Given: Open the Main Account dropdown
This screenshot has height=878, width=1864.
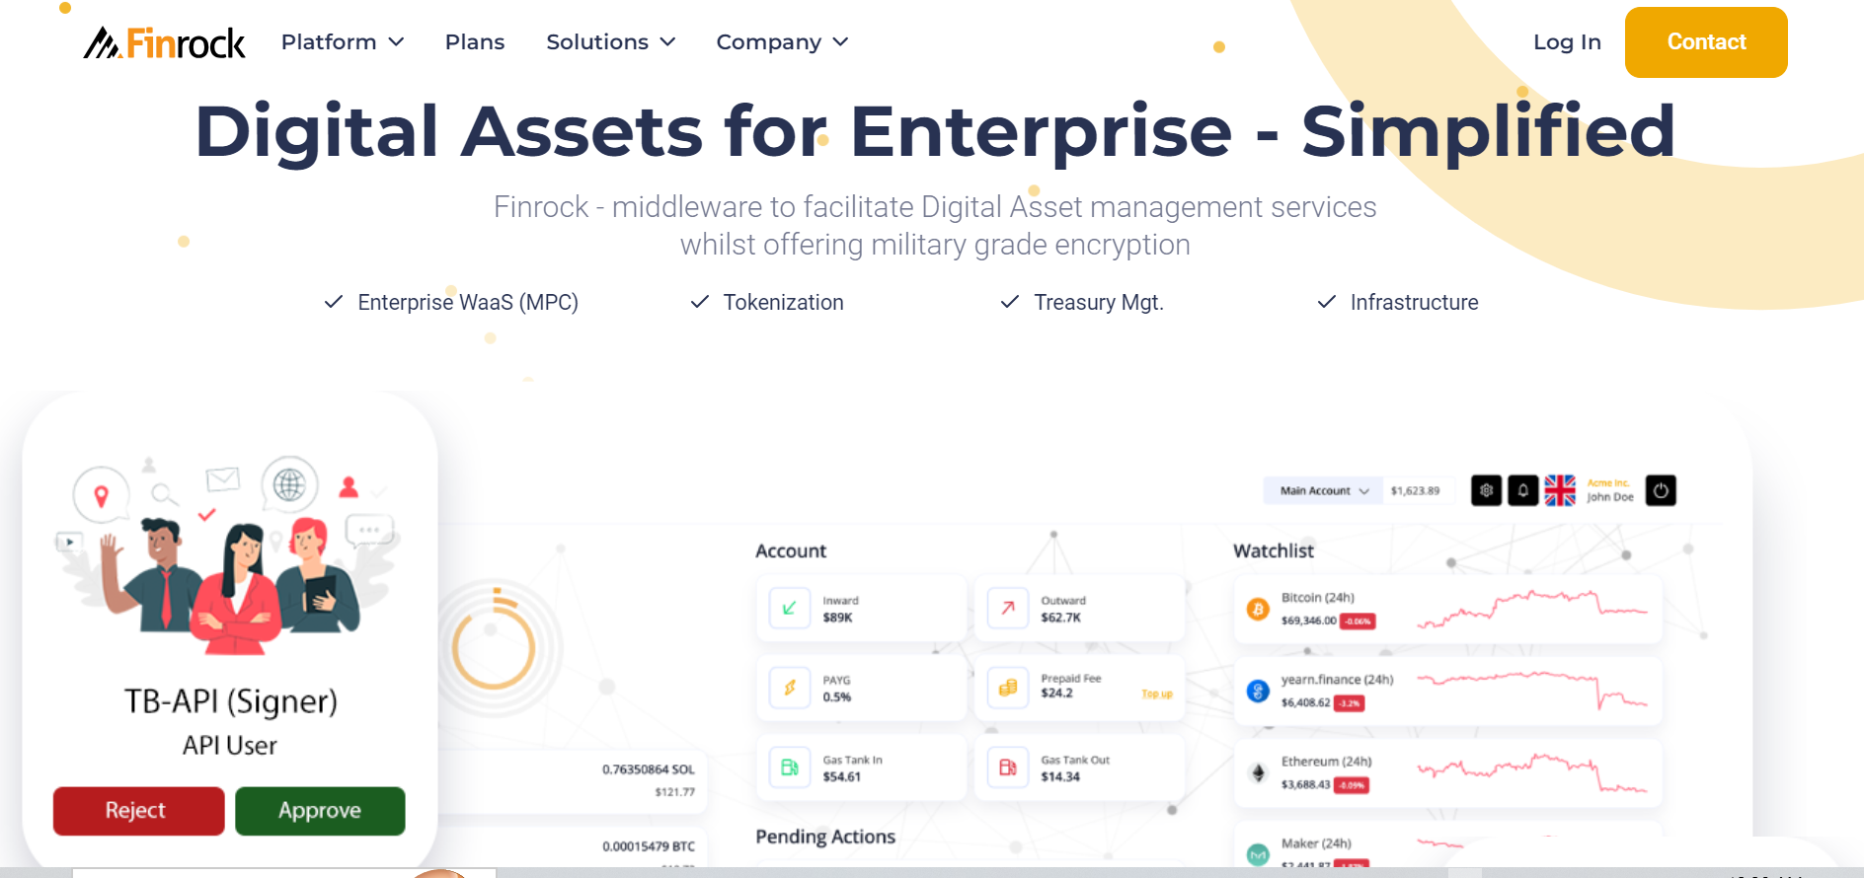Looking at the screenshot, I should coord(1323,490).
